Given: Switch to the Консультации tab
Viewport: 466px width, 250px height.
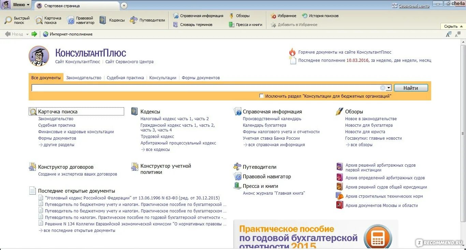Looking at the screenshot, I should 163,78.
